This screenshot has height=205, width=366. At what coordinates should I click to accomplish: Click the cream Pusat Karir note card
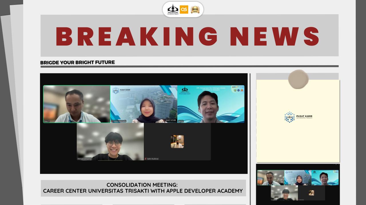coord(298,121)
